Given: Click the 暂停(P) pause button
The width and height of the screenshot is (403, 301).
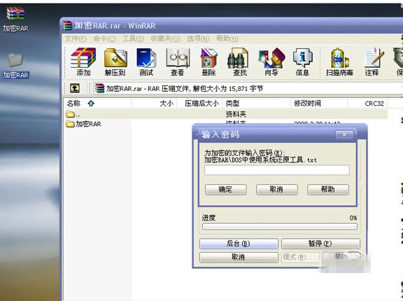Looking at the screenshot, I should (x=320, y=244).
